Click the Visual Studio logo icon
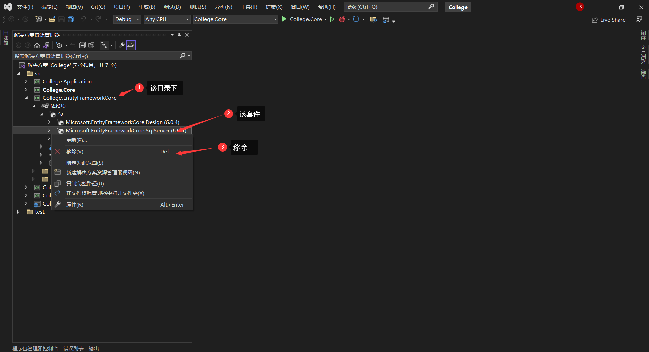Viewport: 649px width, 352px height. (x=7, y=7)
